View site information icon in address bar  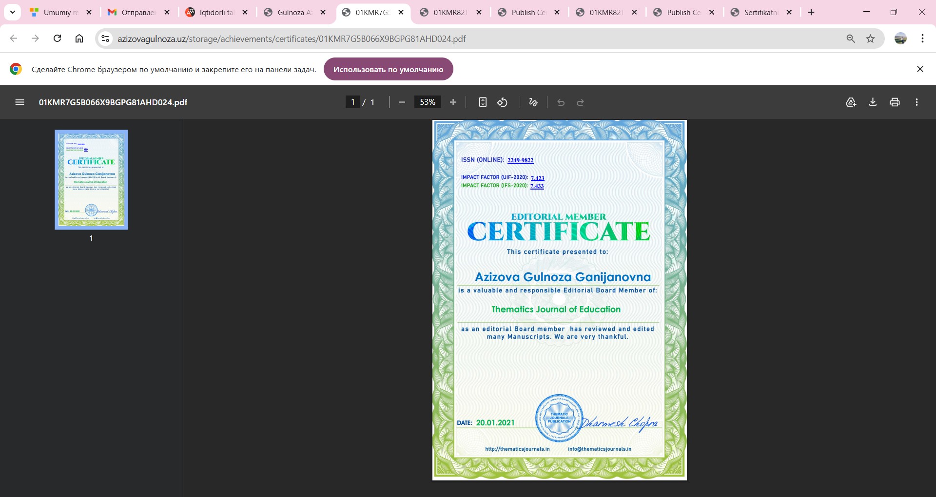[105, 38]
